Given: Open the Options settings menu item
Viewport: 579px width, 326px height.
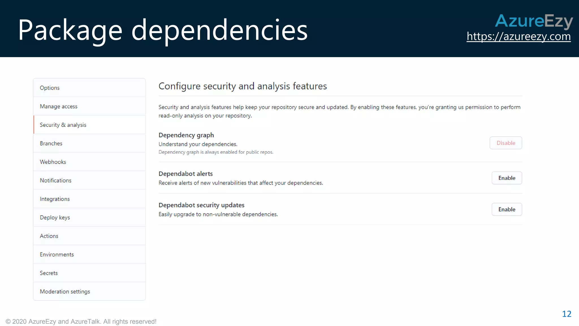Looking at the screenshot, I should tap(89, 88).
